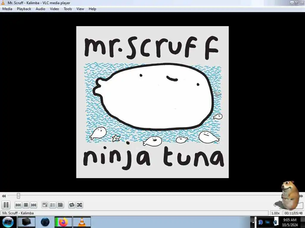Toggle loop repeat mode
The height and width of the screenshot is (228, 305).
[x=71, y=205]
